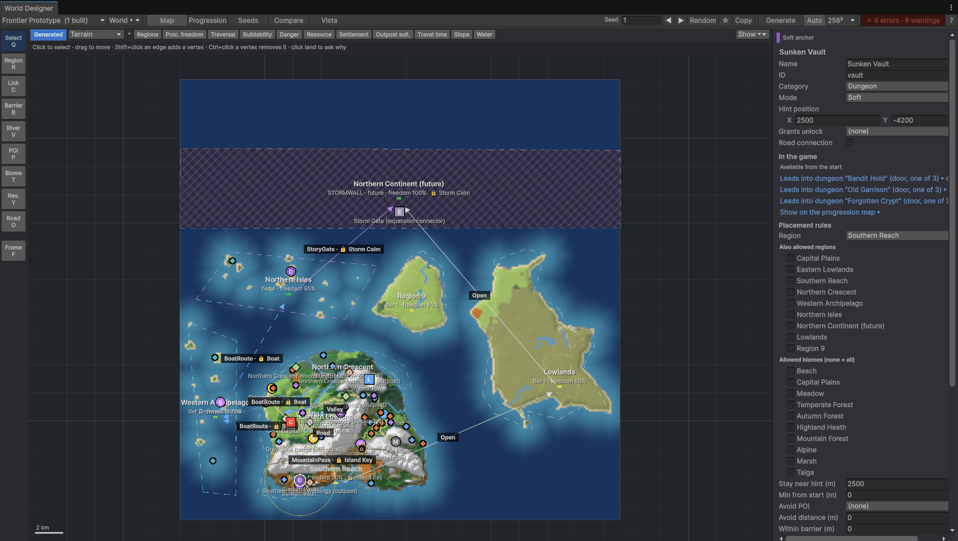
Task: Select the Frame tool
Action: [14, 251]
